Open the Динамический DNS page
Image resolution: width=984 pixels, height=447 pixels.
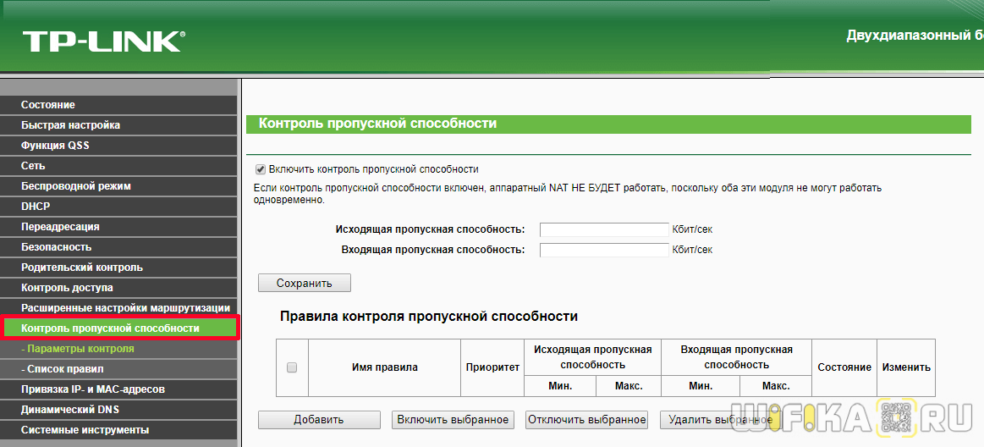point(70,410)
